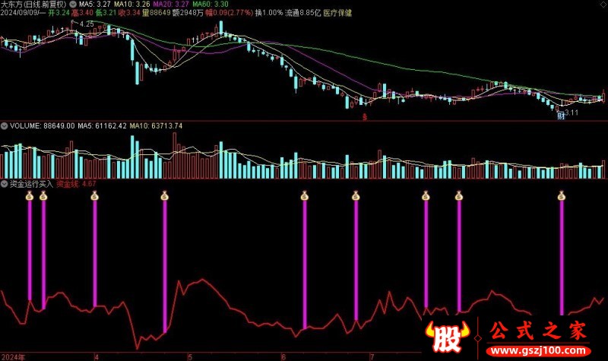Click the MA5: 3.27 label in price header
608x361 pixels.
pos(95,5)
